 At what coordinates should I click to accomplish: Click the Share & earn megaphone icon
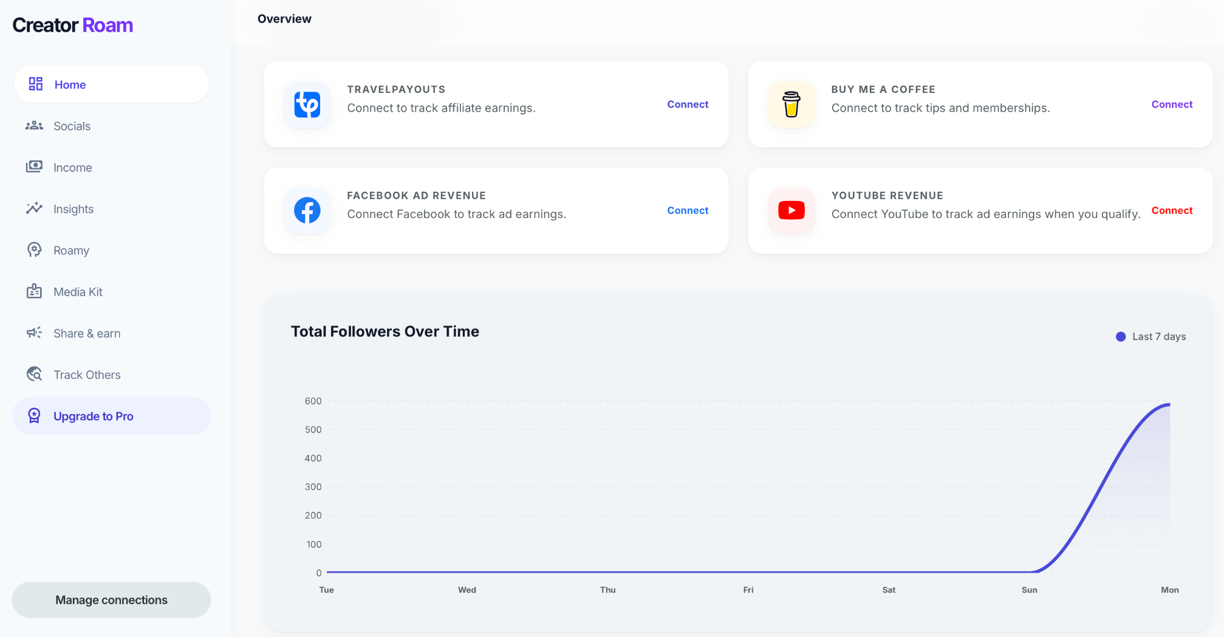coord(34,333)
